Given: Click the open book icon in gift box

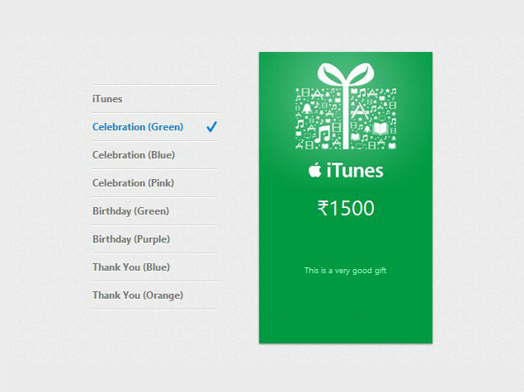Looking at the screenshot, I should click(x=380, y=129).
